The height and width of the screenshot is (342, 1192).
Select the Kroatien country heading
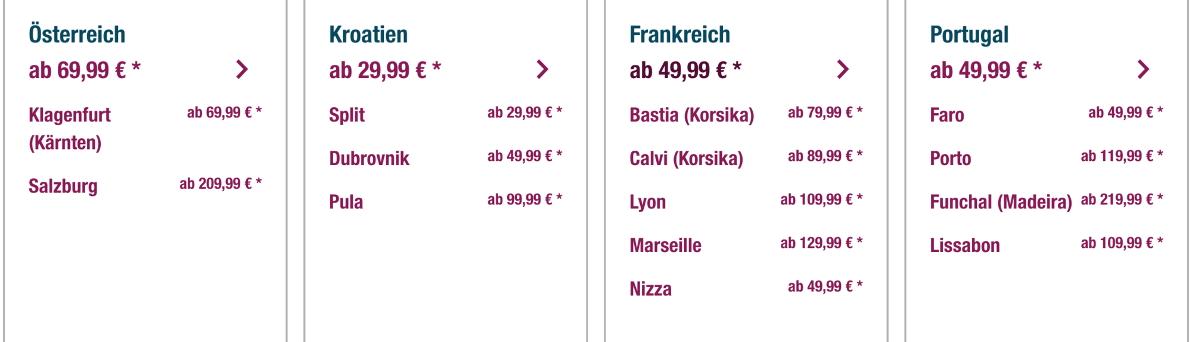pyautogui.click(x=368, y=35)
